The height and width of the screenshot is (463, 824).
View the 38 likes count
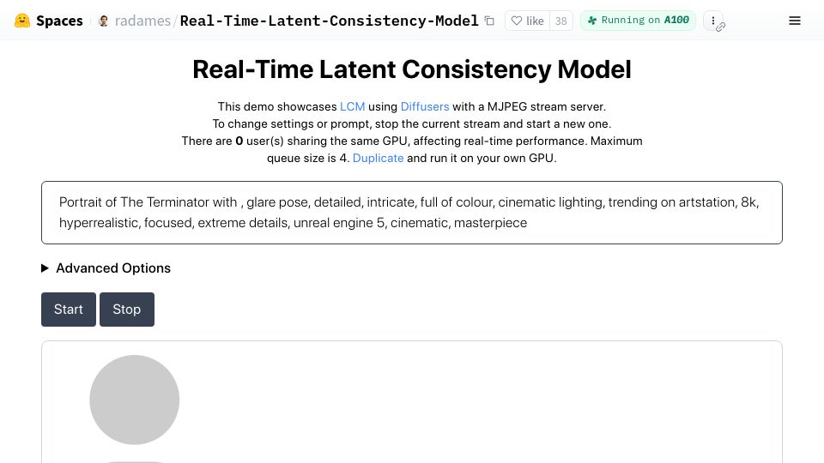[x=561, y=21]
